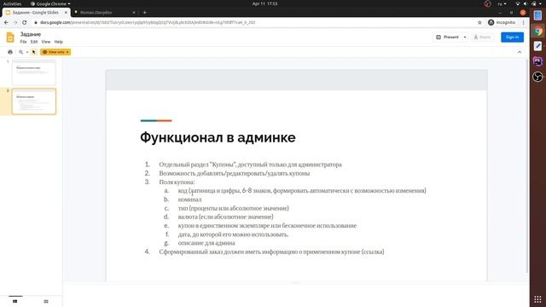
Task: Open the zoom level dropdown arrow
Action: 27,52
